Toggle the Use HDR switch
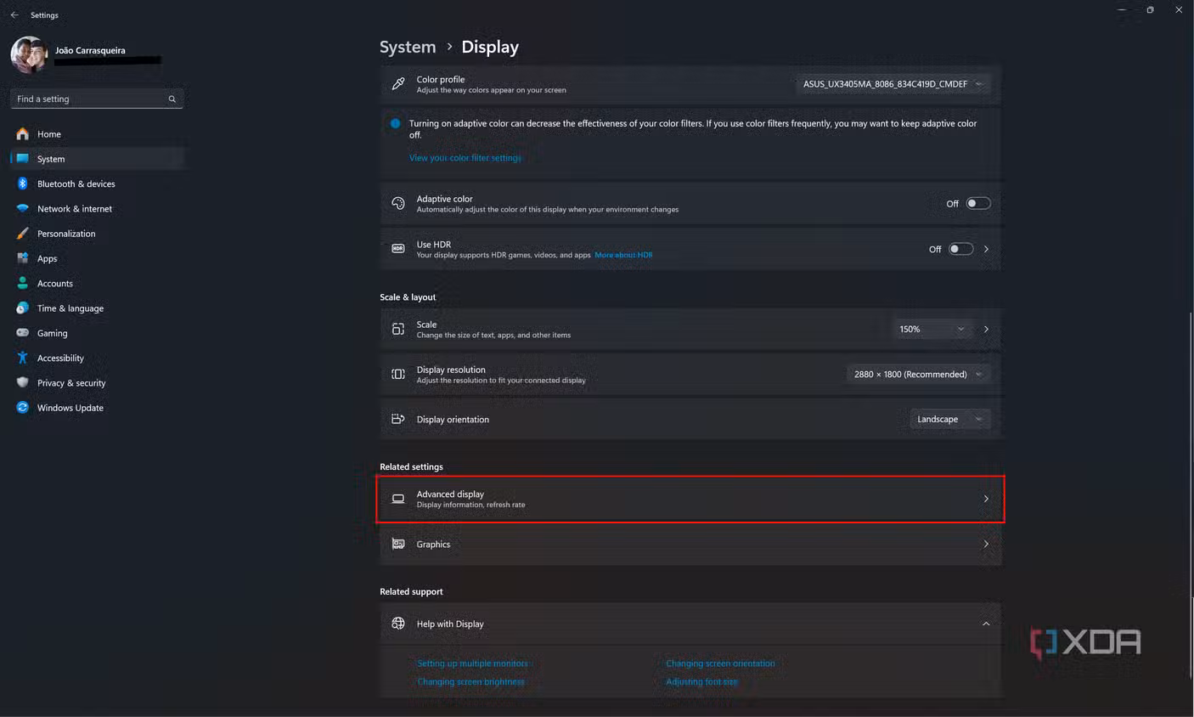Screen dimensions: 1194x717 coord(960,249)
